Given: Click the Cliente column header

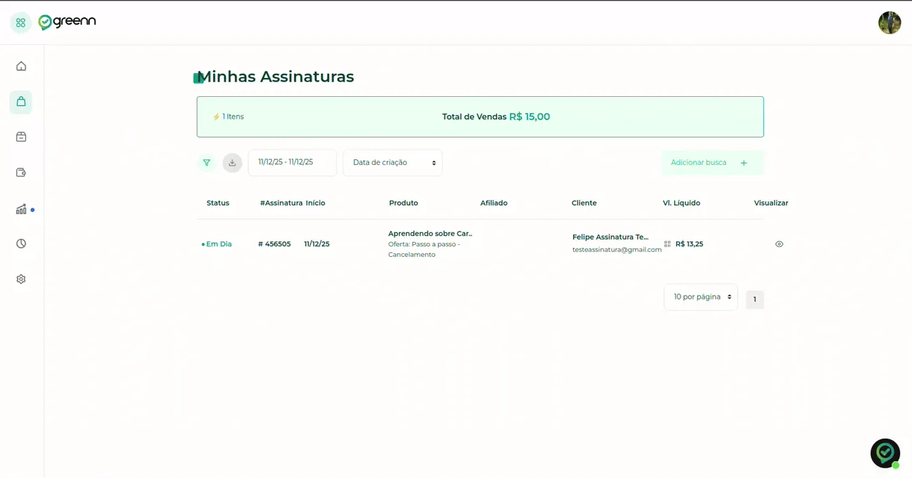Looking at the screenshot, I should coord(584,203).
